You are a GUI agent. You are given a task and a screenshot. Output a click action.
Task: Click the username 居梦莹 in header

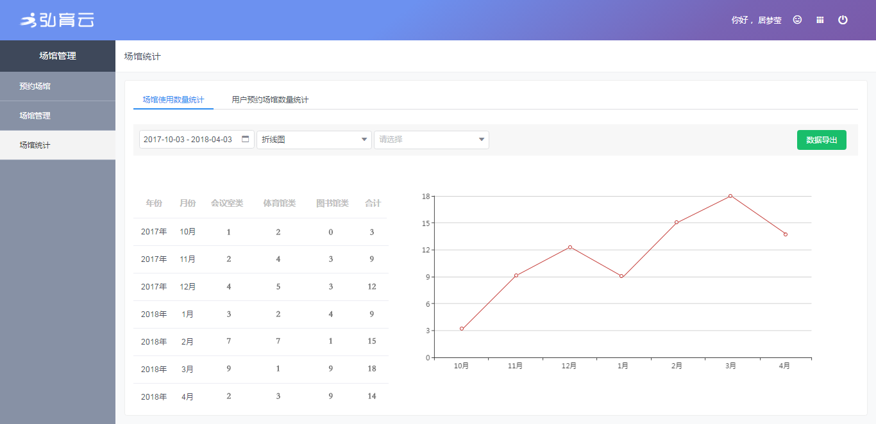(x=770, y=20)
